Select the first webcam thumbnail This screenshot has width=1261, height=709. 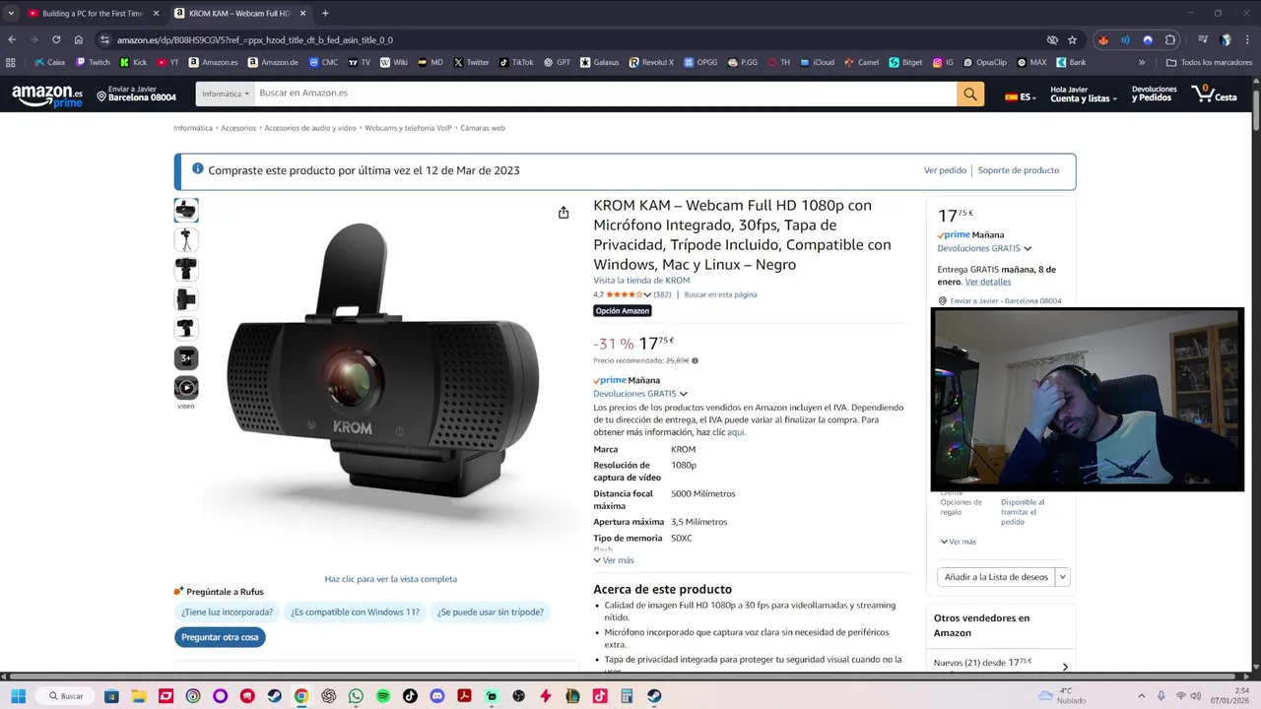(186, 211)
